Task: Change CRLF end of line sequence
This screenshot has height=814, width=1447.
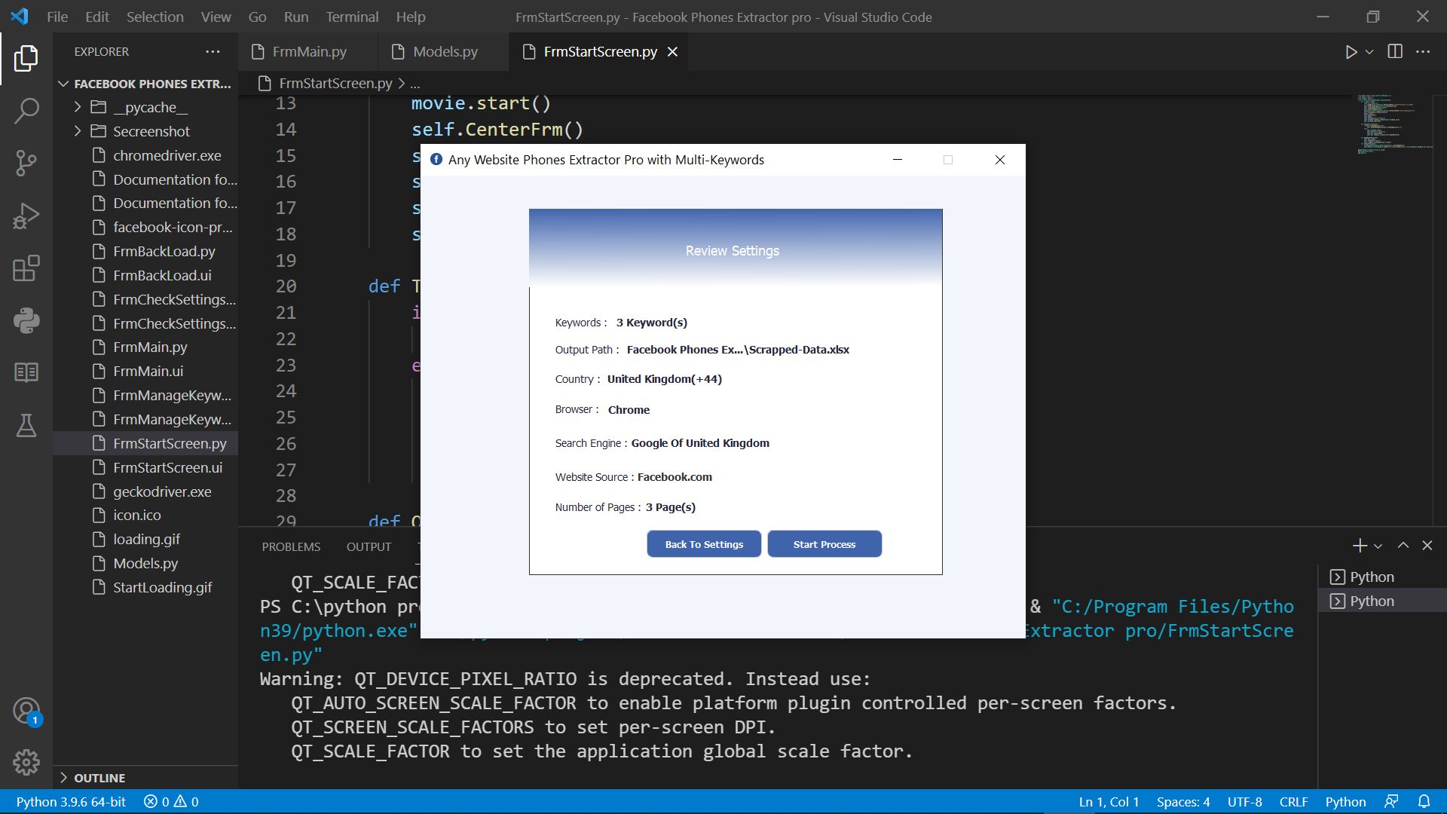Action: point(1293,802)
